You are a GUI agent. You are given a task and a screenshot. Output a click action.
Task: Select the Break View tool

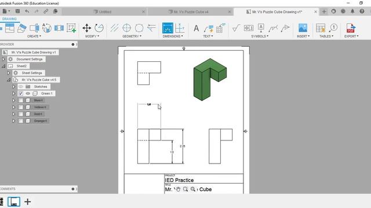59,28
